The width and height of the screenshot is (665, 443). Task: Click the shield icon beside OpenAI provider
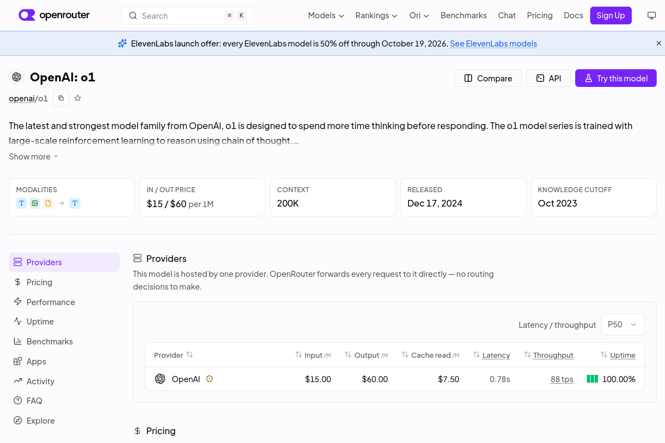(x=209, y=379)
